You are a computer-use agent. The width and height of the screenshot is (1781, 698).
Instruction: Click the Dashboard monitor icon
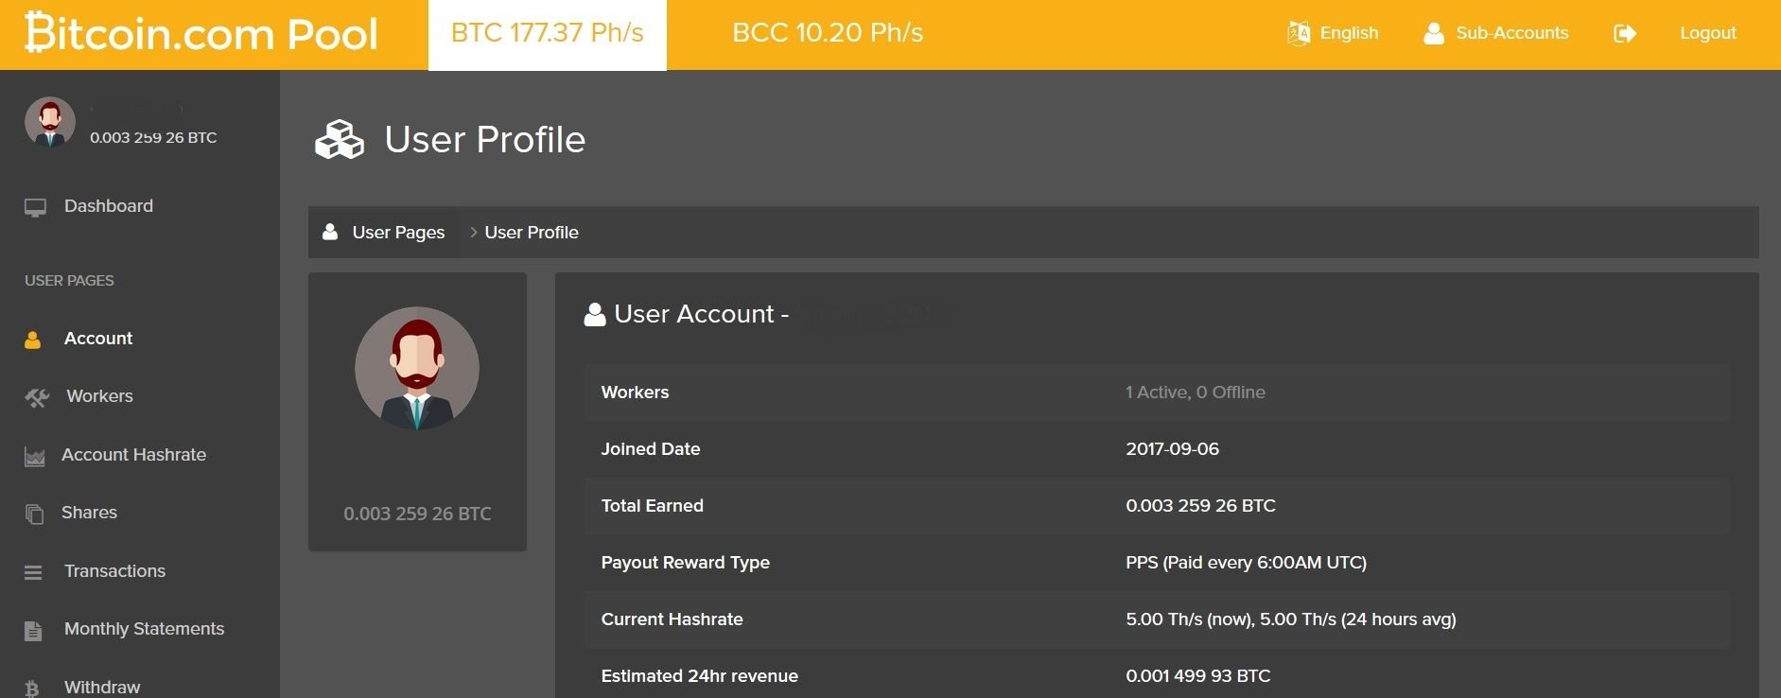[35, 207]
